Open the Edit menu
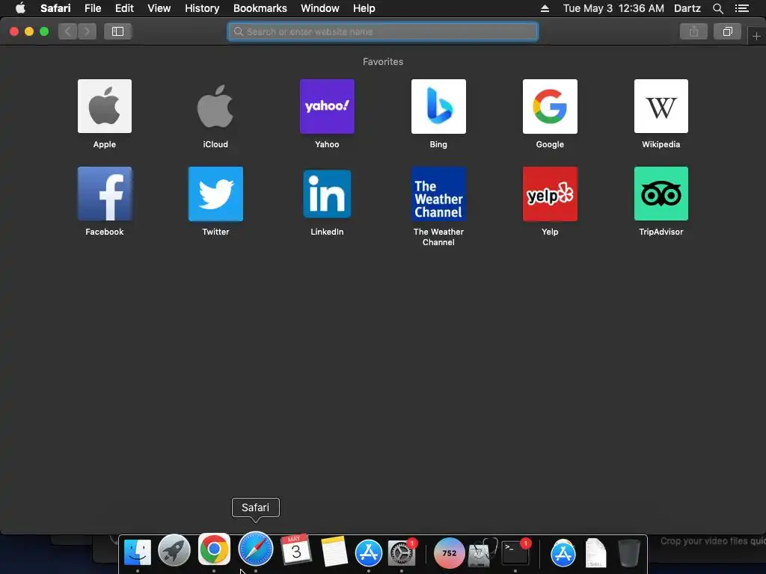766x574 pixels. 124,8
